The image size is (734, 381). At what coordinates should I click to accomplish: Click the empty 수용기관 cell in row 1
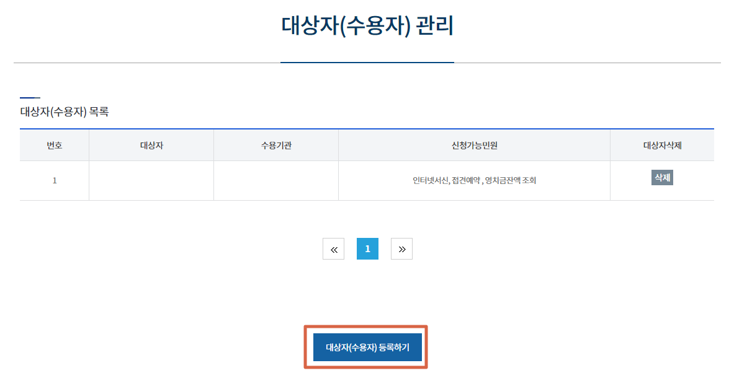[276, 181]
